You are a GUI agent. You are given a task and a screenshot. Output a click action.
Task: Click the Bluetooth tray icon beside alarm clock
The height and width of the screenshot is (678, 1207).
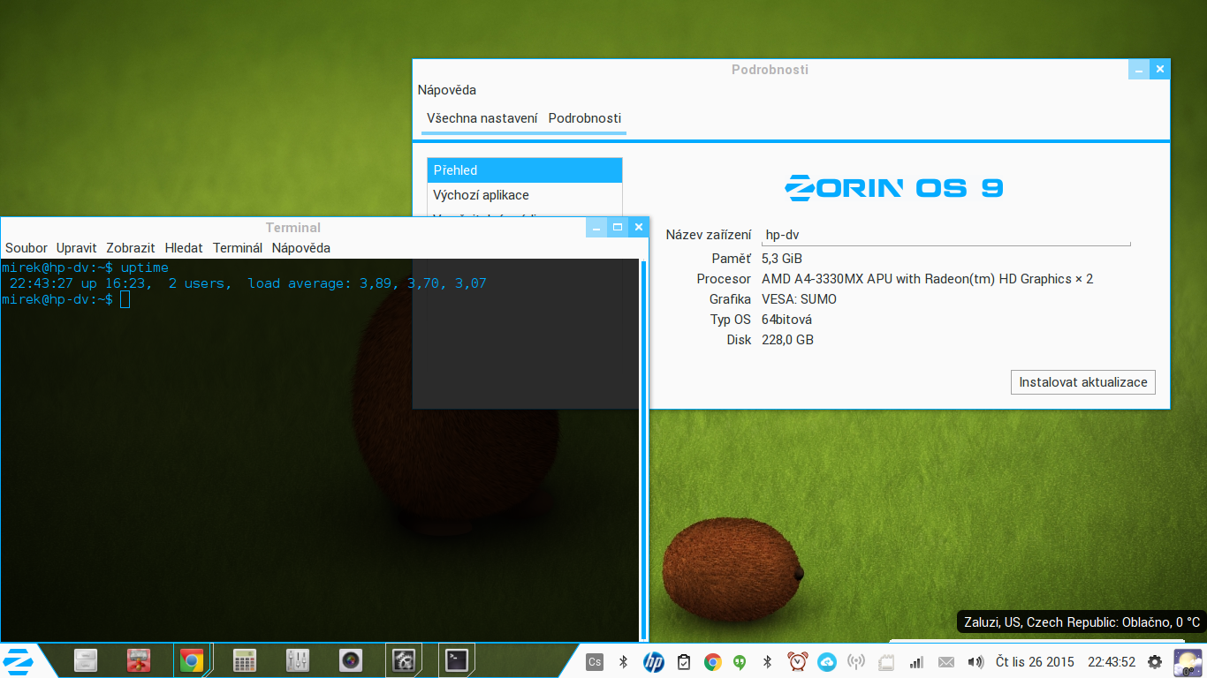[768, 661]
